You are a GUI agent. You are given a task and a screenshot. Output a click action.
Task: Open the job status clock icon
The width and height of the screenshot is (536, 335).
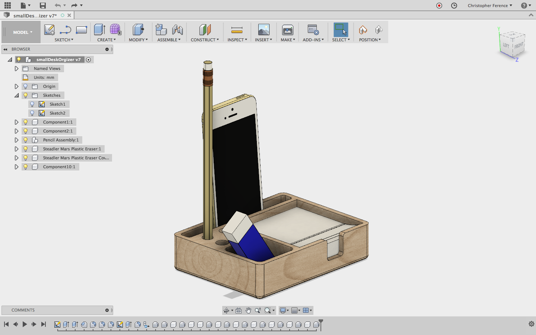pos(454,5)
